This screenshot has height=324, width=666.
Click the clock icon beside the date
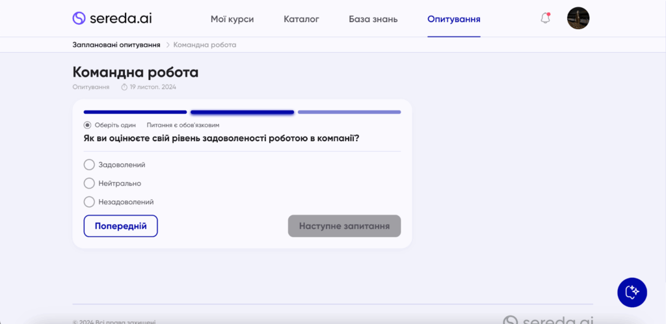pos(124,87)
